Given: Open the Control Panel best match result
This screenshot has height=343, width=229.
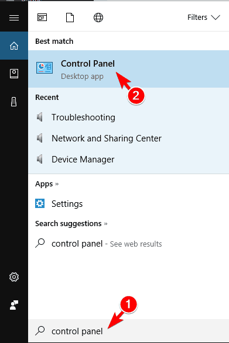Looking at the screenshot, I should 128,69.
